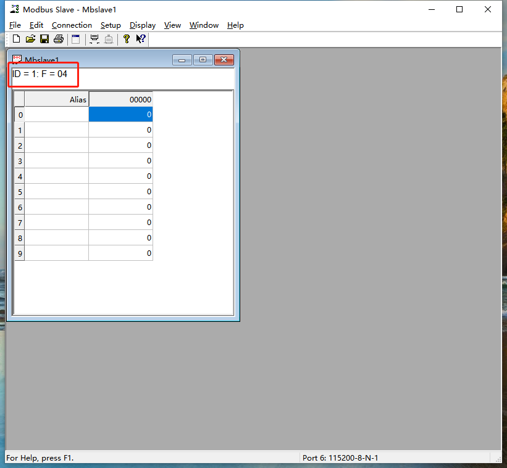
Task: Click the New document toolbar icon
Action: click(x=17, y=39)
